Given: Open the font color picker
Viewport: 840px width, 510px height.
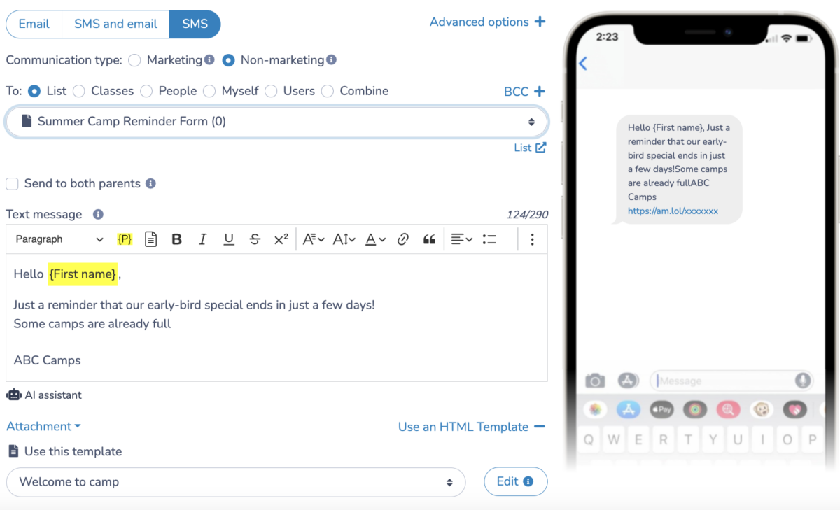Looking at the screenshot, I should (375, 239).
